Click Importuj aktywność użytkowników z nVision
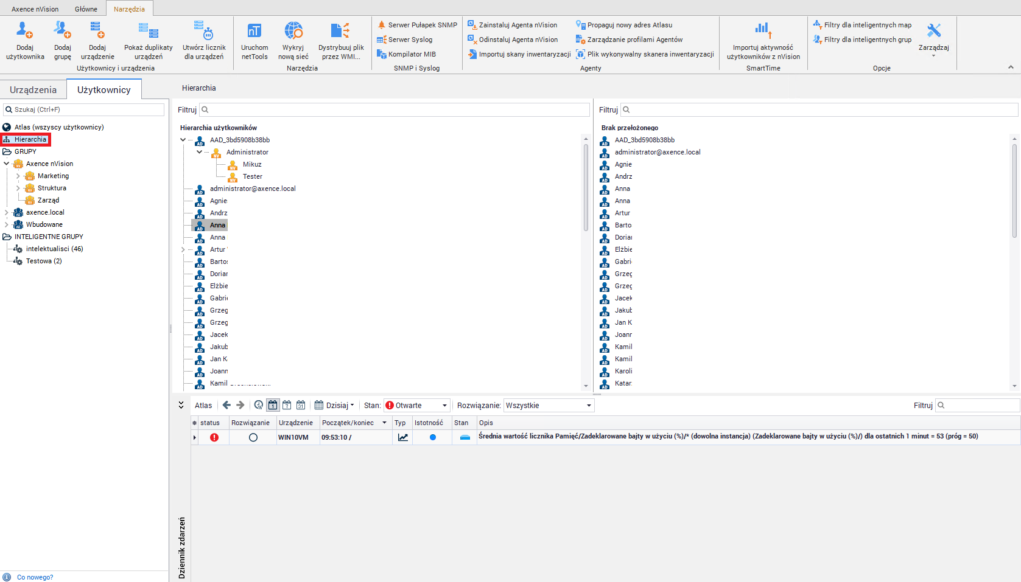Screen dimensions: 1021x582 coord(763,30)
